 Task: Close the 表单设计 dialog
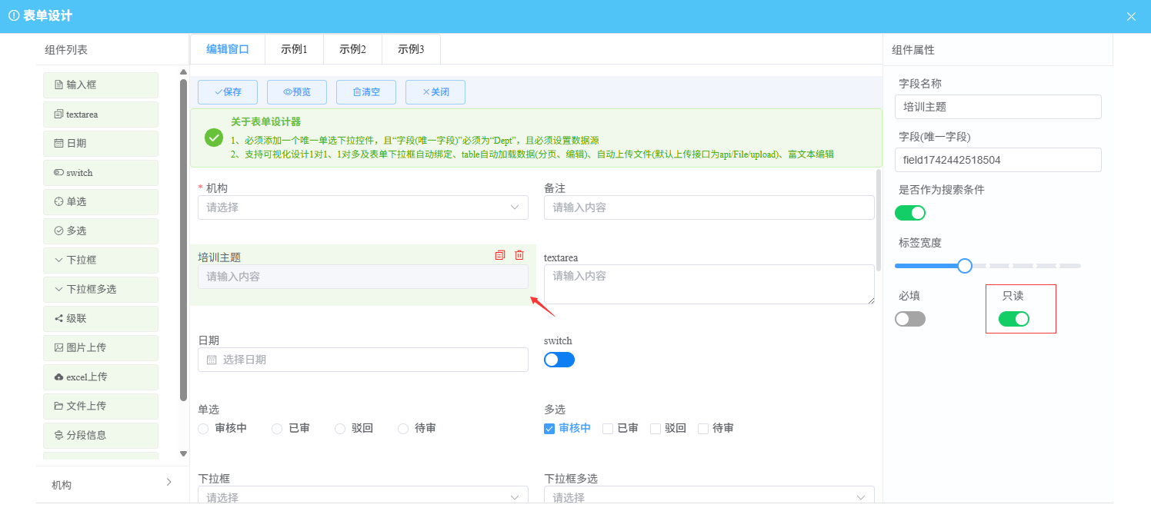1131,16
